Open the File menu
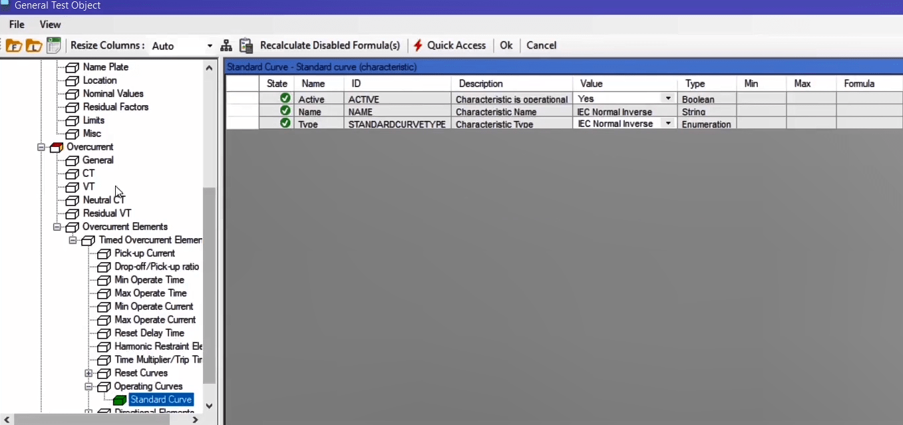 17,25
